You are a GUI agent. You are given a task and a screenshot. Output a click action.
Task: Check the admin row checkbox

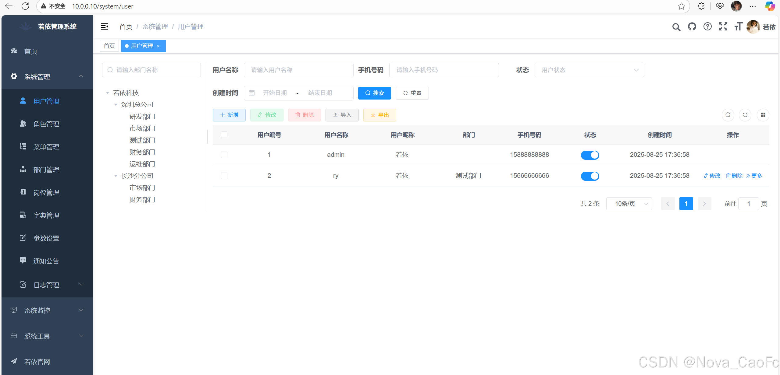tap(224, 155)
